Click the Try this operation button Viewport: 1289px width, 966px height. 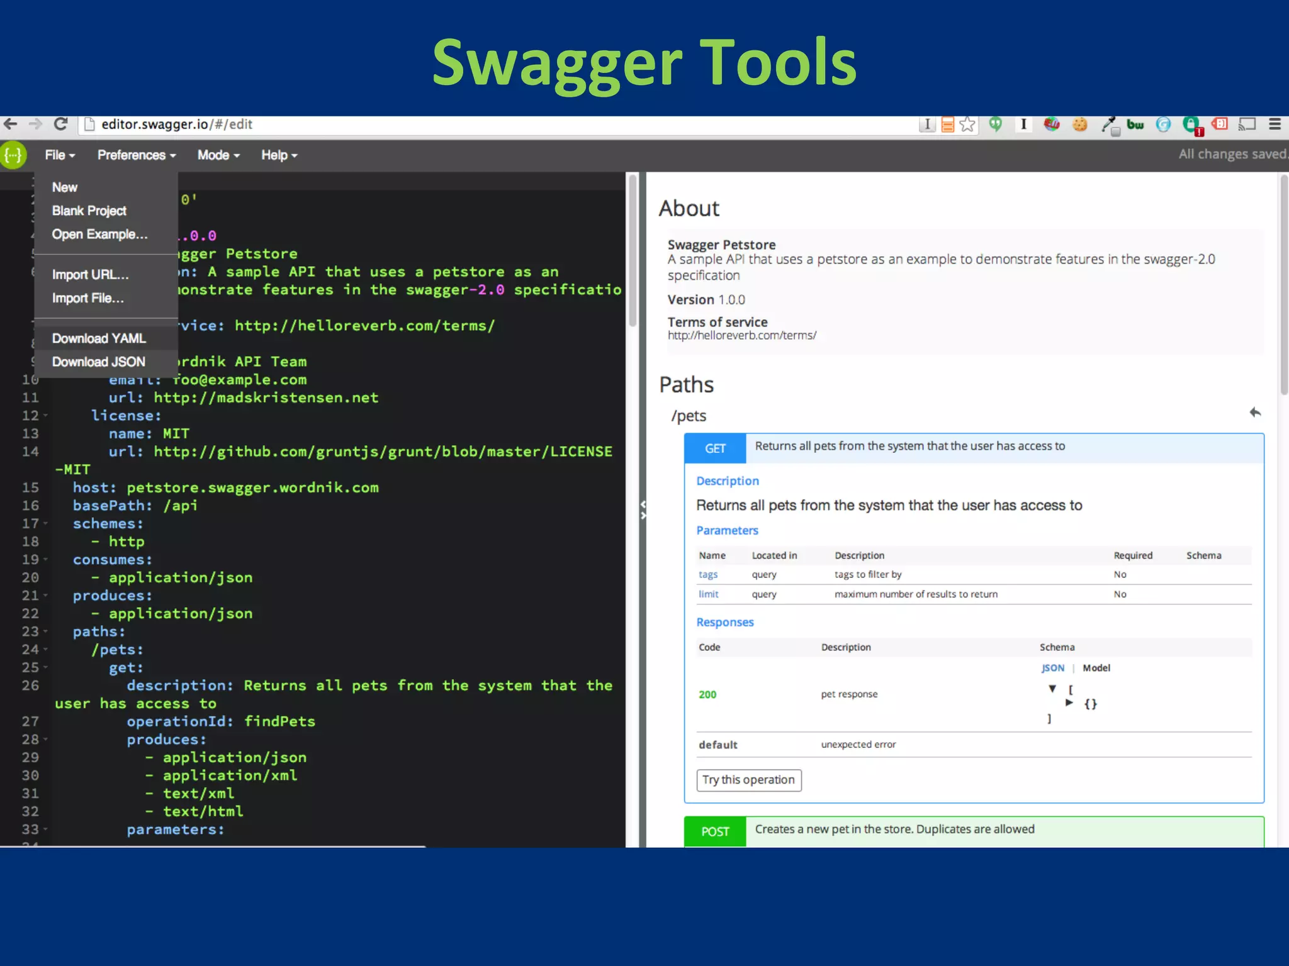coord(749,780)
